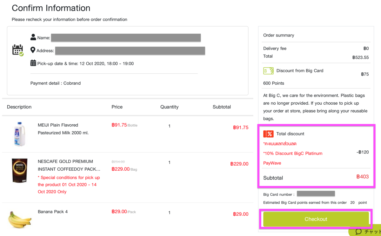Open the MEIJI milk product thumbnail

[x=20, y=134]
